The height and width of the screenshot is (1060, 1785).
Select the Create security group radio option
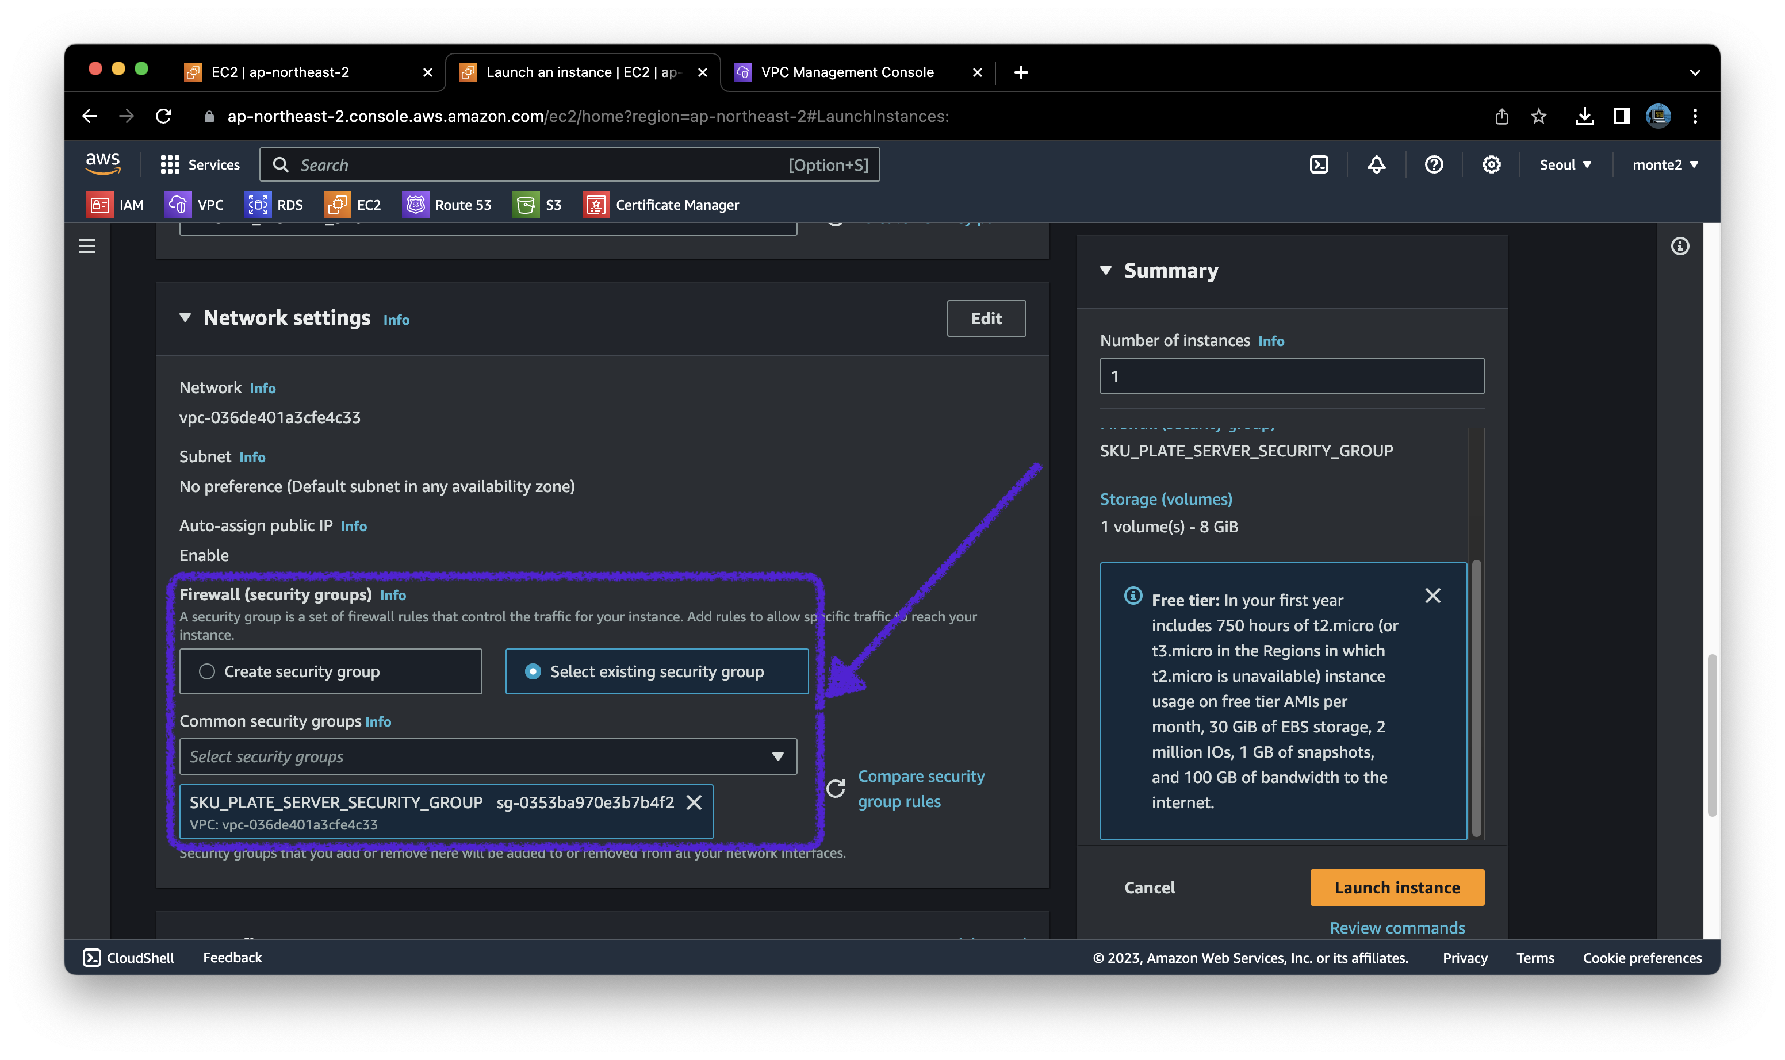click(207, 671)
